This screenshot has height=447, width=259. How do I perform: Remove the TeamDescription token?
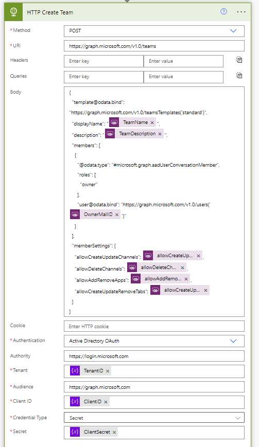click(x=160, y=134)
